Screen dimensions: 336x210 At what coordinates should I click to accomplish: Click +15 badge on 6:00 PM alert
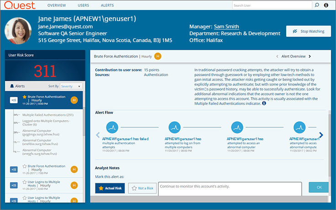click(14, 185)
